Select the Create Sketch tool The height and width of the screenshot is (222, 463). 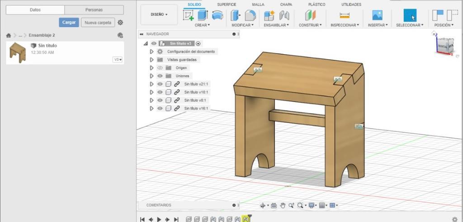(x=188, y=15)
